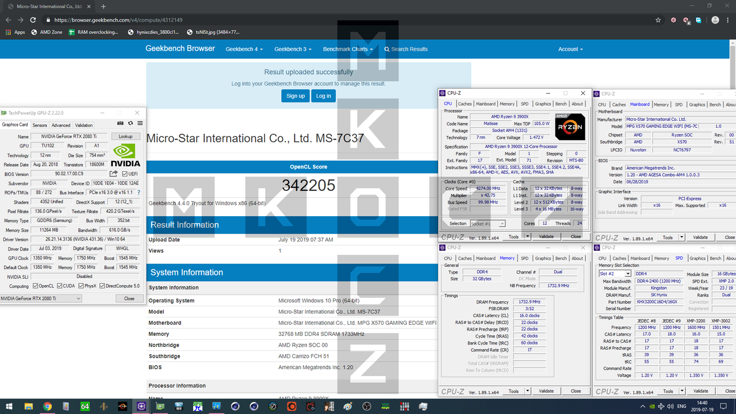The height and width of the screenshot is (414, 736).
Task: Switch to the Advanced tab in GPU-Z
Action: [x=61, y=125]
